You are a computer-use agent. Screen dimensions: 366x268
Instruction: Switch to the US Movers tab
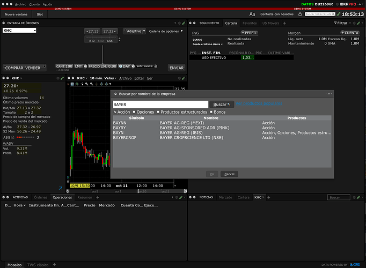[x=270, y=23]
